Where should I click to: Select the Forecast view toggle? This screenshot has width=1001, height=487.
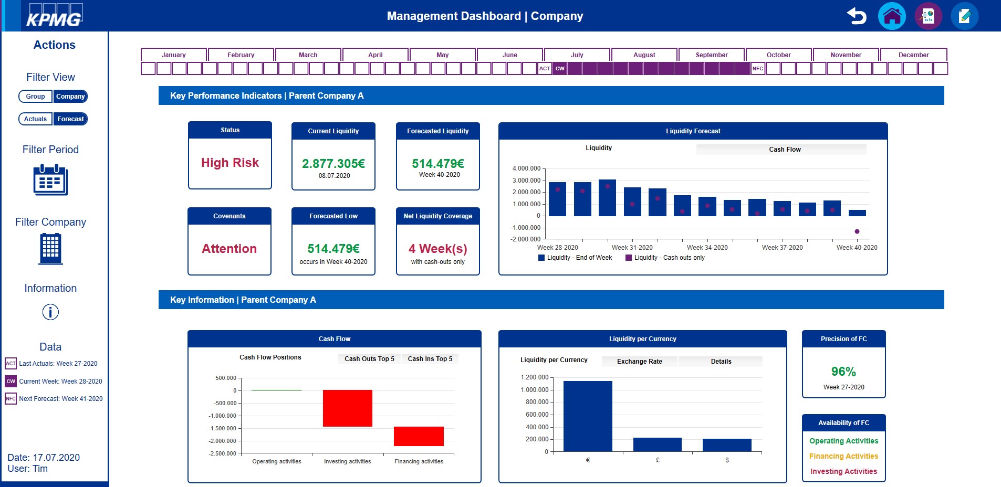70,119
